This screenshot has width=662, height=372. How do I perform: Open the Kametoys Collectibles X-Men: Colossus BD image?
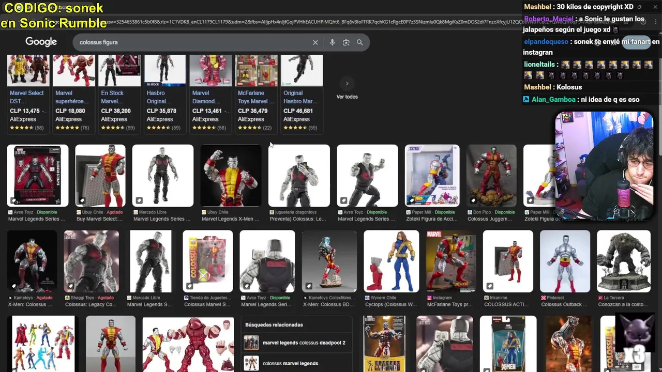tap(329, 261)
